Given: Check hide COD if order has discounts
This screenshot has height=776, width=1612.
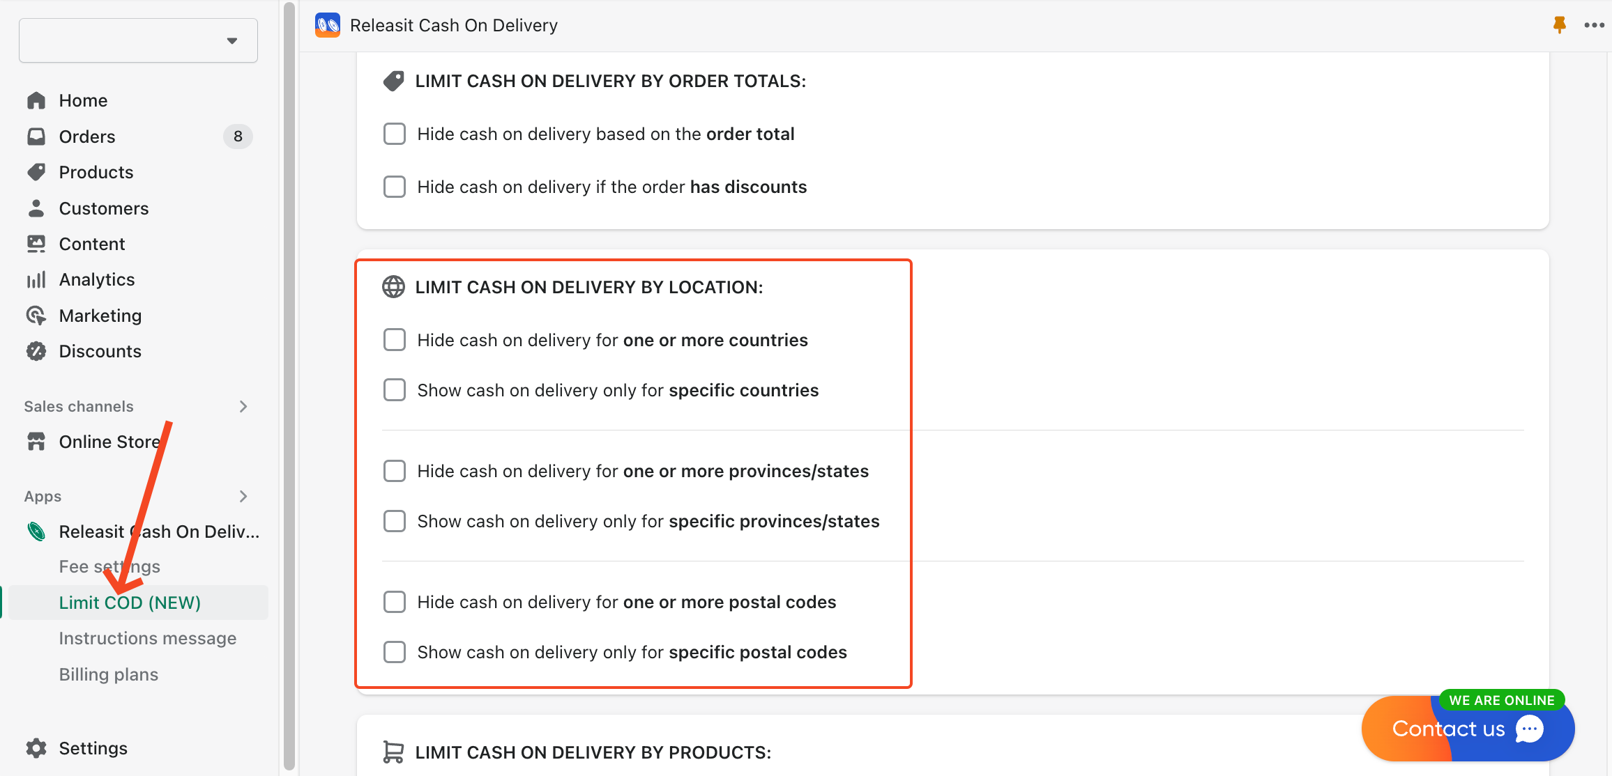Looking at the screenshot, I should point(395,187).
